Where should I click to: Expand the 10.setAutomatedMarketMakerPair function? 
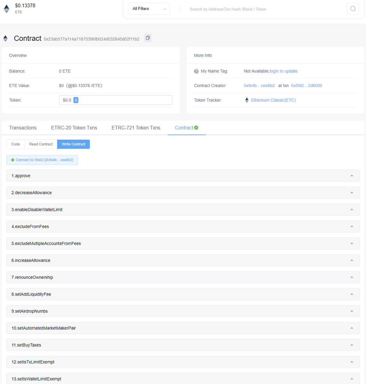click(183, 328)
